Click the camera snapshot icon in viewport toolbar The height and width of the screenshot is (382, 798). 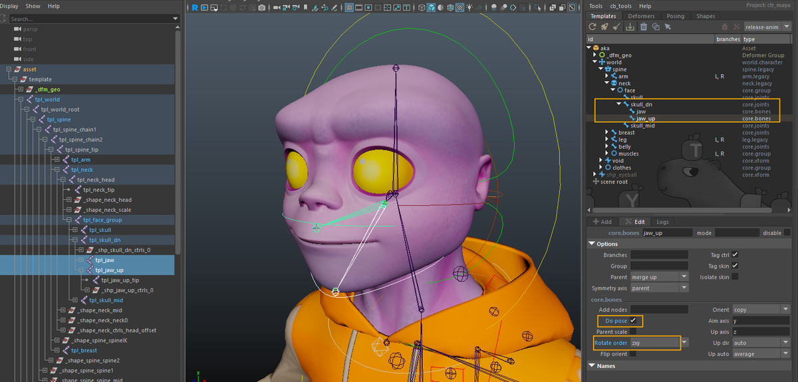[x=262, y=7]
